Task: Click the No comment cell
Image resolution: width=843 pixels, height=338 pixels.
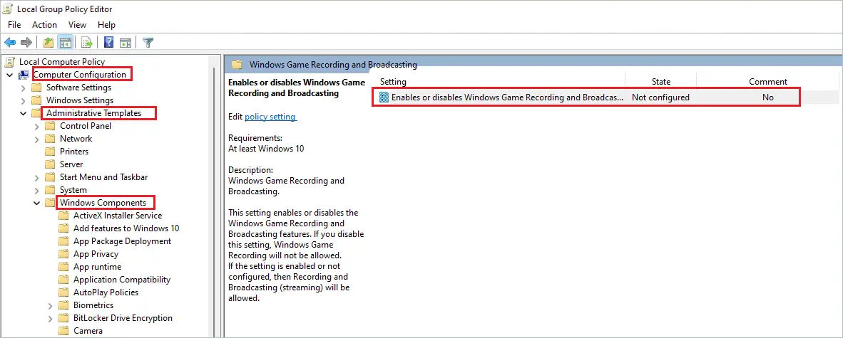Action: tap(767, 97)
